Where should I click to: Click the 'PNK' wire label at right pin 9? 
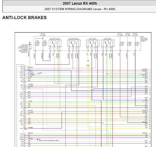(x=146, y=86)
